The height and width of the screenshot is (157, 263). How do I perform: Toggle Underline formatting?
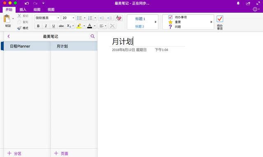coord(53,26)
